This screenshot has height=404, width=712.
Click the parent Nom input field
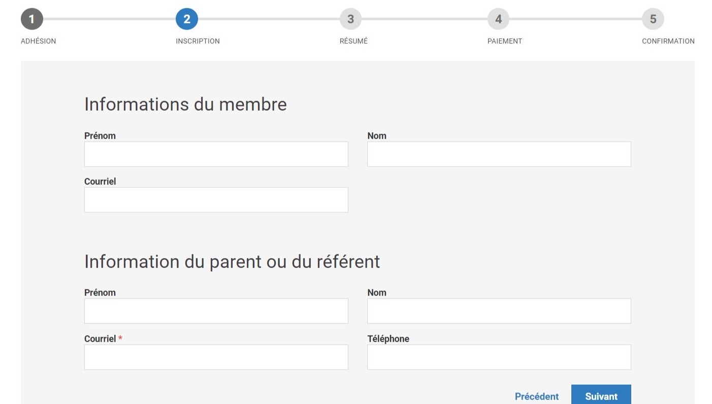point(499,311)
